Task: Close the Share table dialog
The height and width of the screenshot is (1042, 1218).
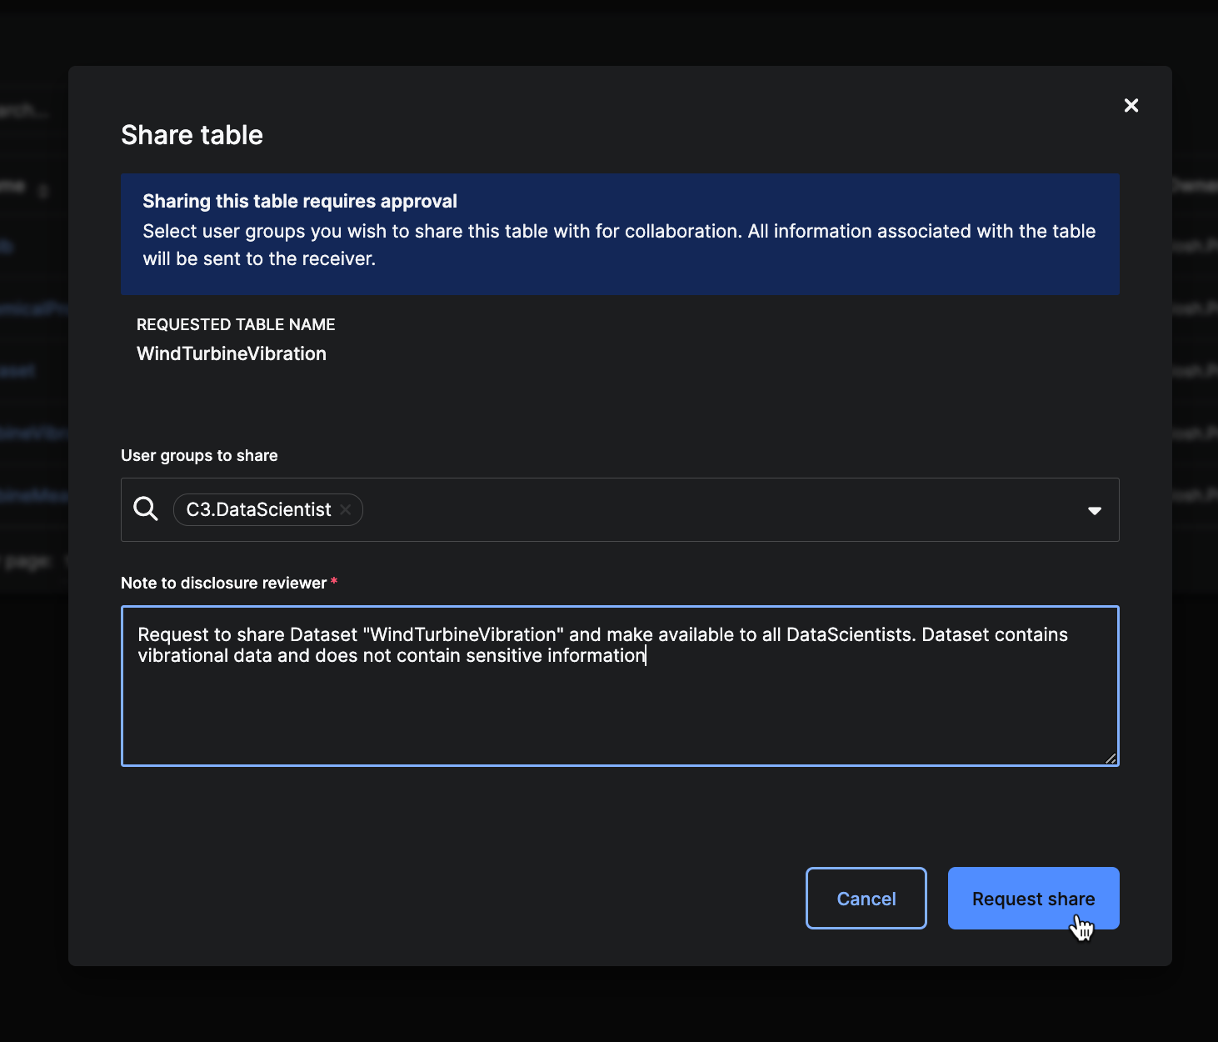Action: [x=1131, y=105]
